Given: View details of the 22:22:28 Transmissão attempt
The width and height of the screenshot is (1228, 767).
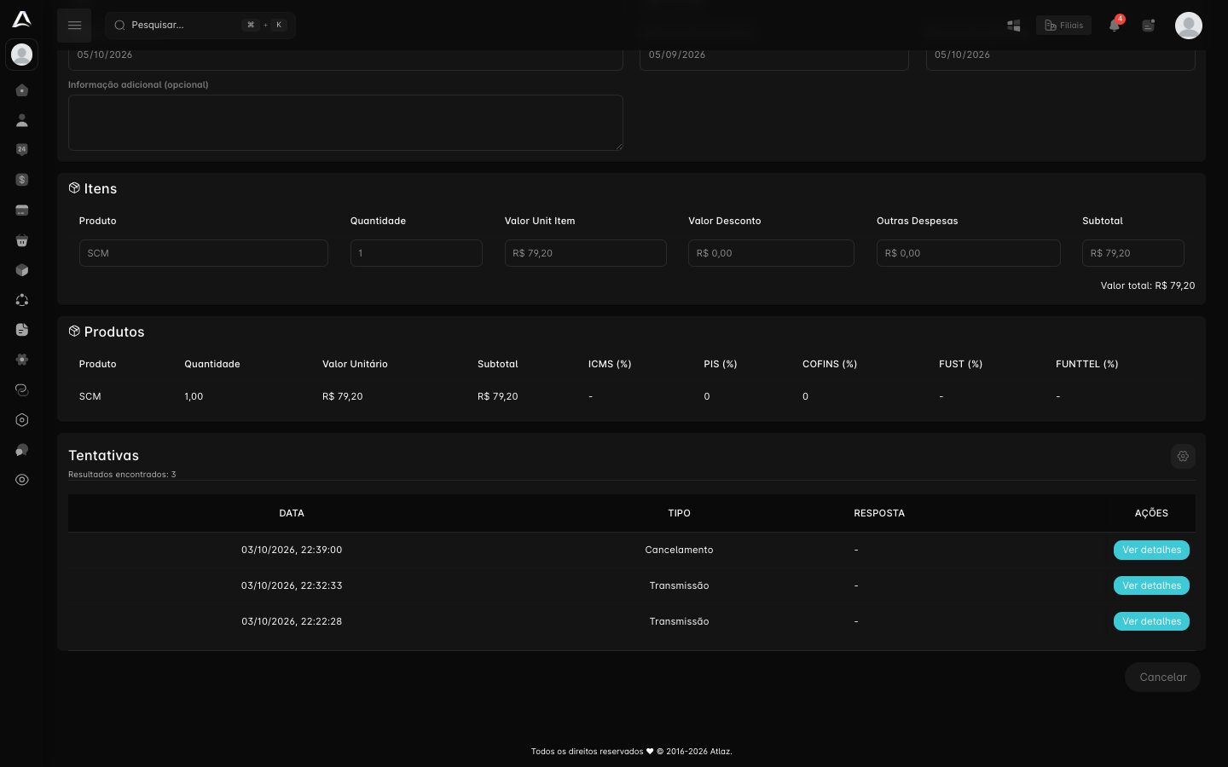Looking at the screenshot, I should [x=1151, y=621].
